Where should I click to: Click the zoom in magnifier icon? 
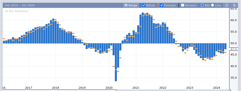click(227, 5)
